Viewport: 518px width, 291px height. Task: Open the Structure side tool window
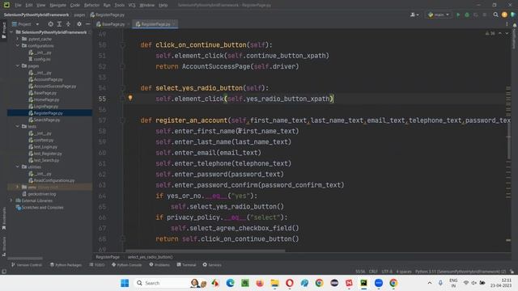(x=3, y=247)
